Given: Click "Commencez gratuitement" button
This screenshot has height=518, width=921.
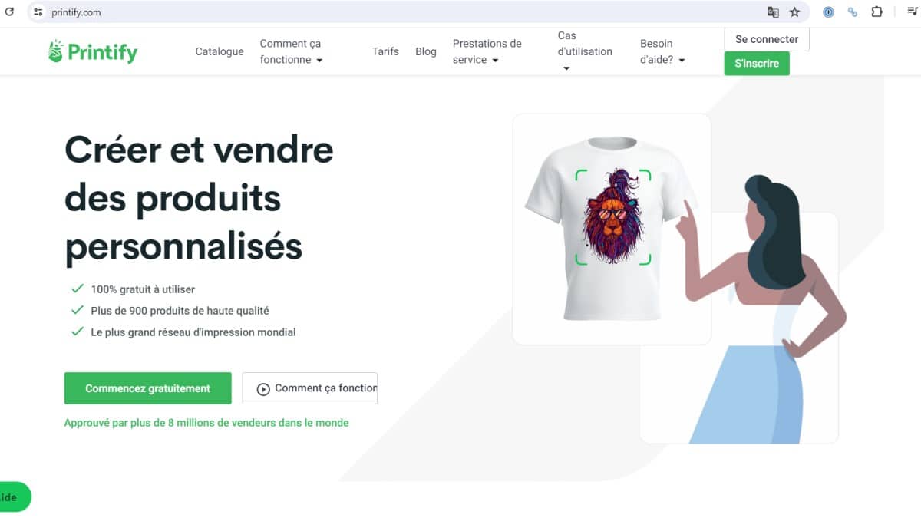Looking at the screenshot, I should tap(147, 388).
